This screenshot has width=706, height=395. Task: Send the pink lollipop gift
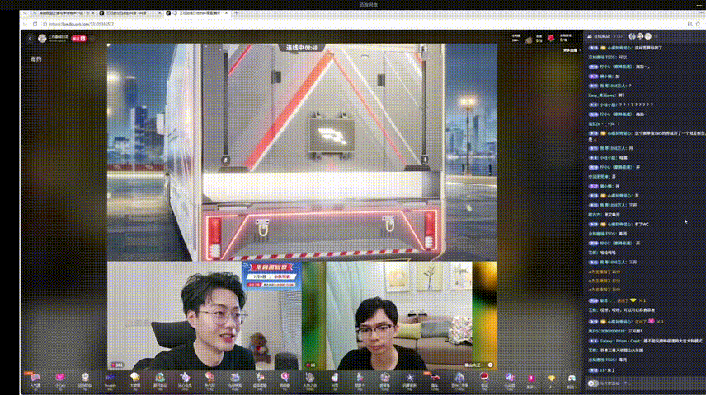click(x=285, y=379)
